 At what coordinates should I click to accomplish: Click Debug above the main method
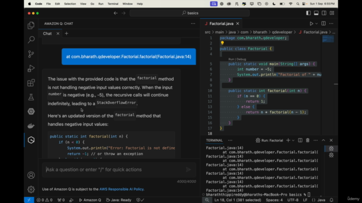click(x=242, y=59)
